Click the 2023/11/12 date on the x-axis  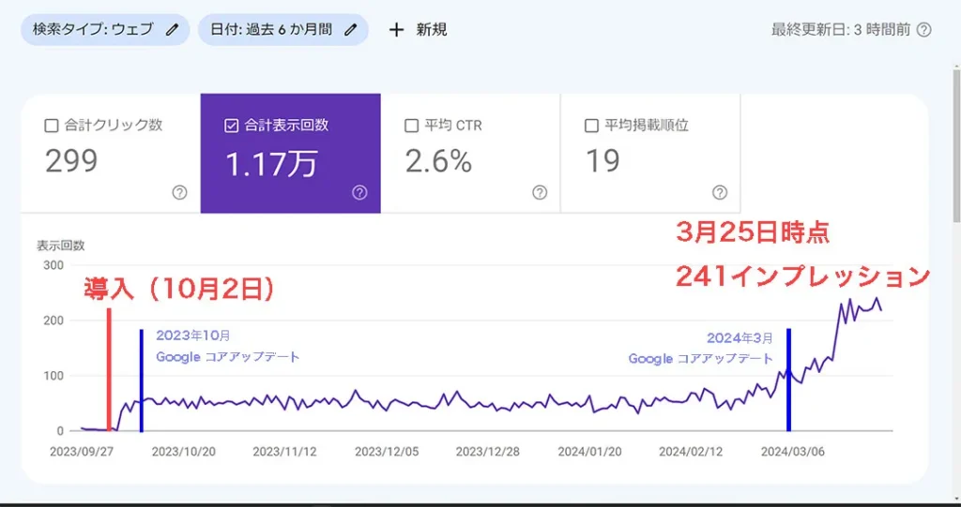285,452
